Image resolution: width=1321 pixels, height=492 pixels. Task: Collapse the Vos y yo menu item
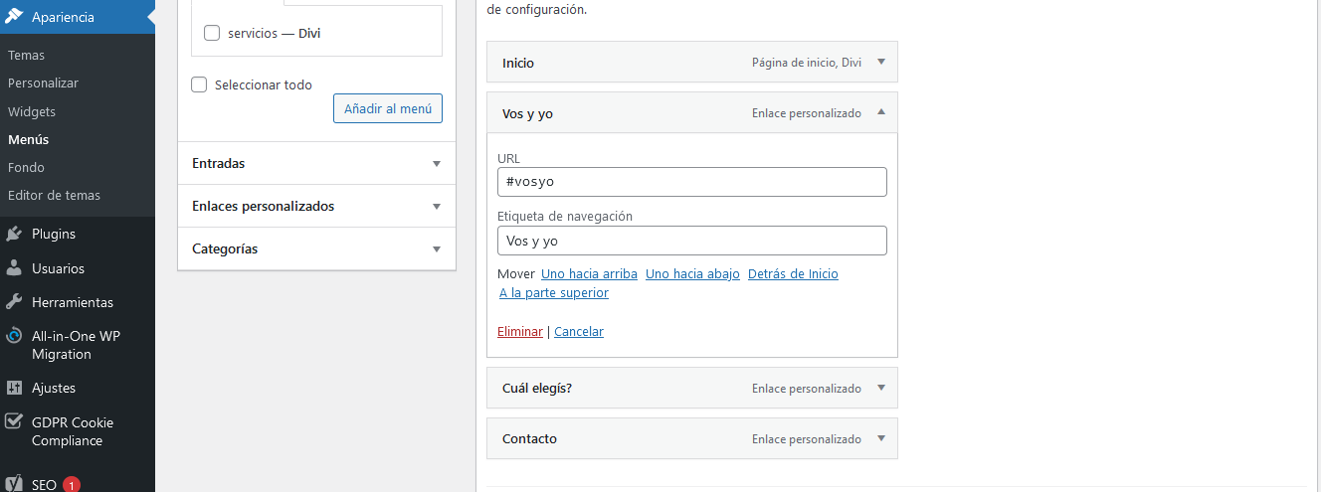881,112
